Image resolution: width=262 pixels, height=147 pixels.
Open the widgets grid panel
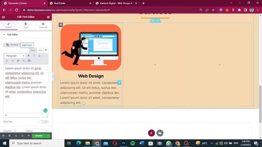coord(48,17)
